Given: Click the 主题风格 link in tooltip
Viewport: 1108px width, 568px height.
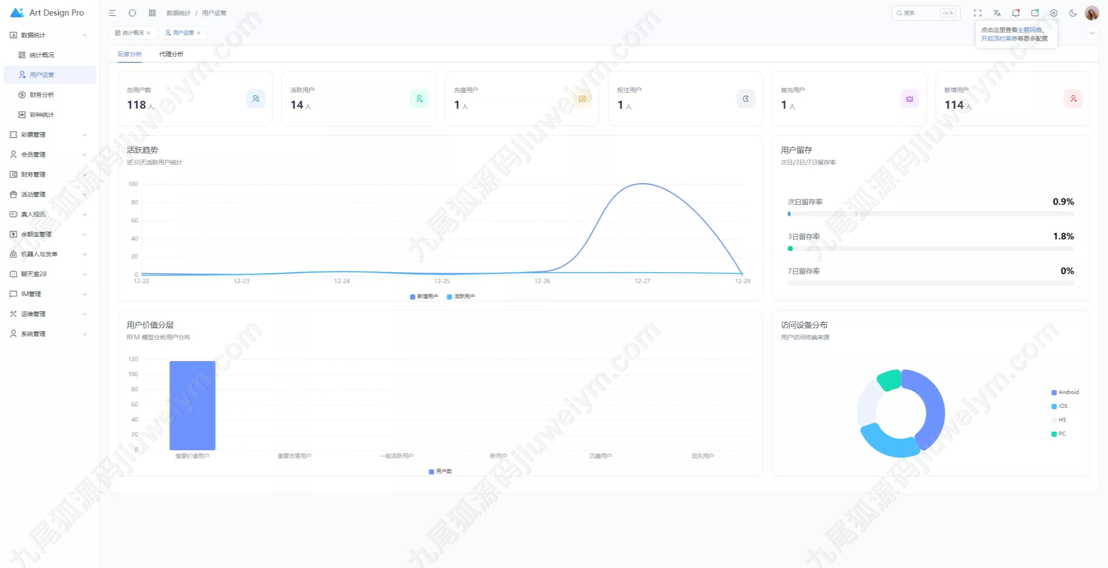Looking at the screenshot, I should pos(1030,30).
